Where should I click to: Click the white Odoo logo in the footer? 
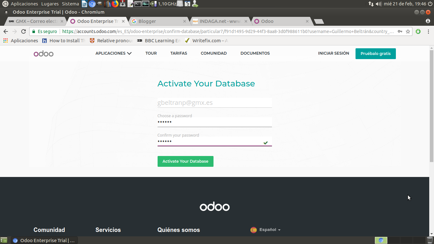point(215,207)
